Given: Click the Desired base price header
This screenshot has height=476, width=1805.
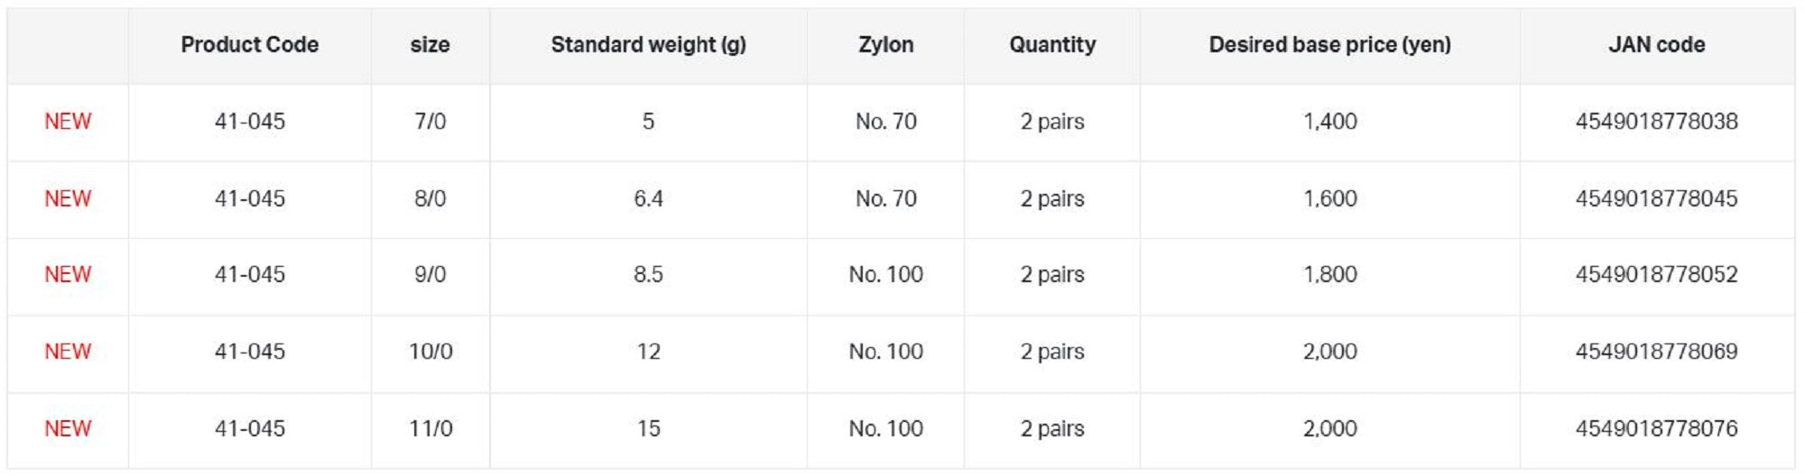Looking at the screenshot, I should pos(1329,45).
